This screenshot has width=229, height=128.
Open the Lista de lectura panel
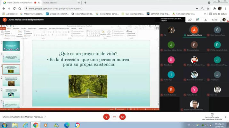point(217,14)
